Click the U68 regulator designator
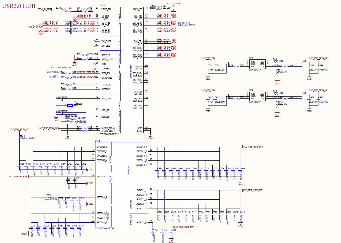 click(251, 58)
